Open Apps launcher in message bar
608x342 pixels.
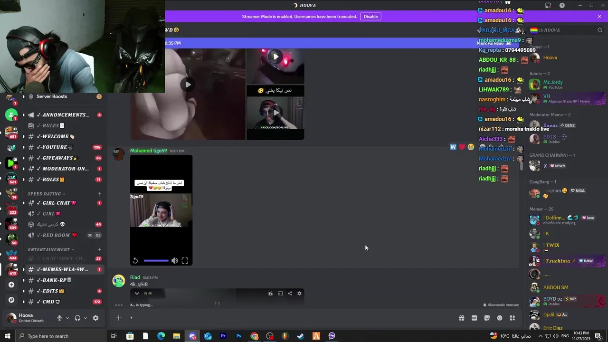(512, 318)
